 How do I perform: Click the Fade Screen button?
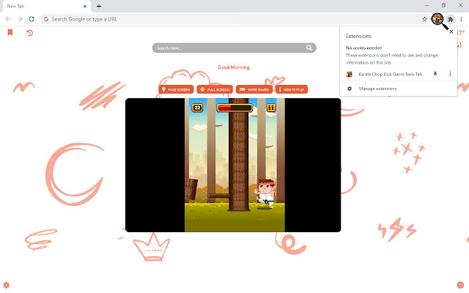176,89
